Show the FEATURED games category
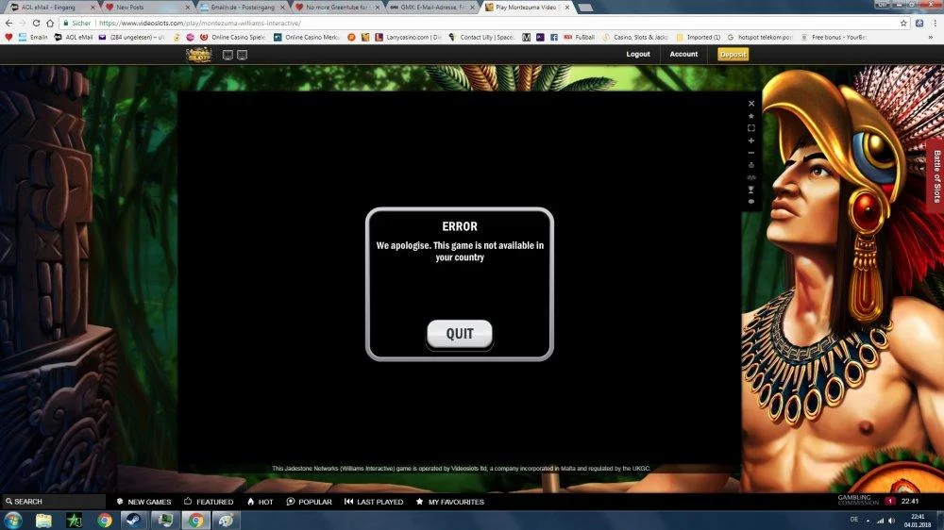The height and width of the screenshot is (530, 944). (209, 502)
